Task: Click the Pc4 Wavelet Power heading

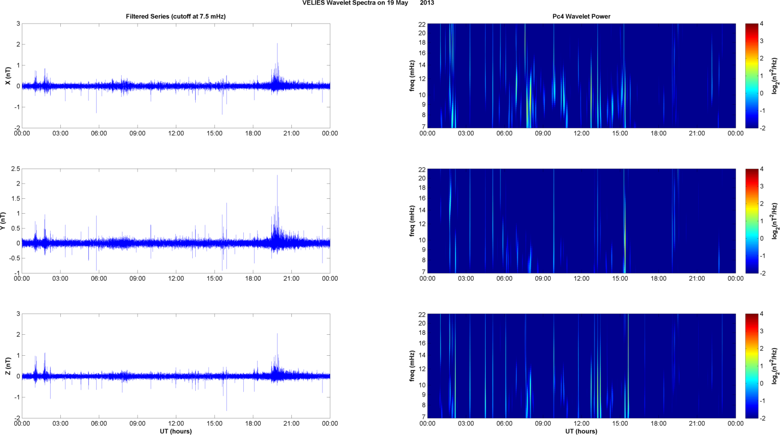Action: tap(581, 16)
